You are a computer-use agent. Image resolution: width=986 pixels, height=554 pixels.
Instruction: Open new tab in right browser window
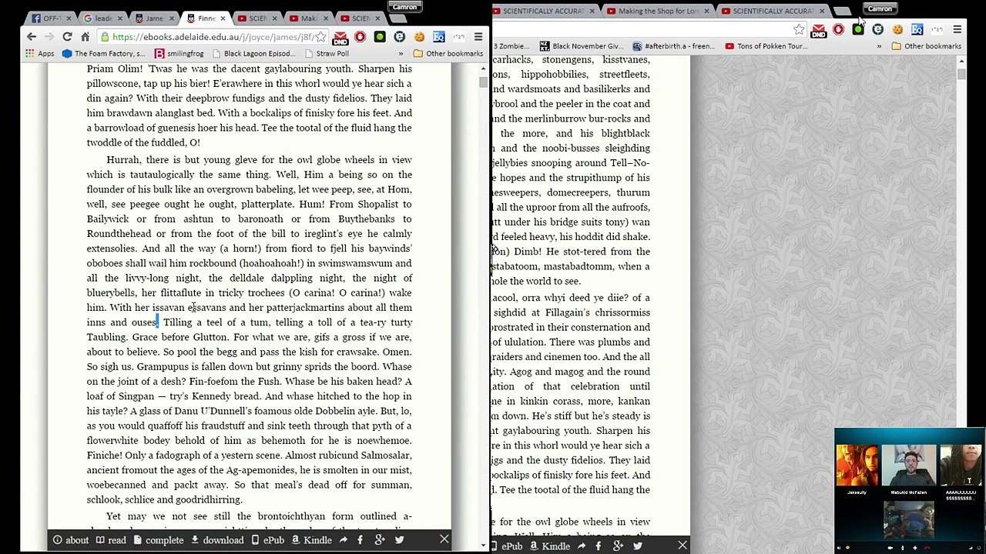pyautogui.click(x=843, y=11)
